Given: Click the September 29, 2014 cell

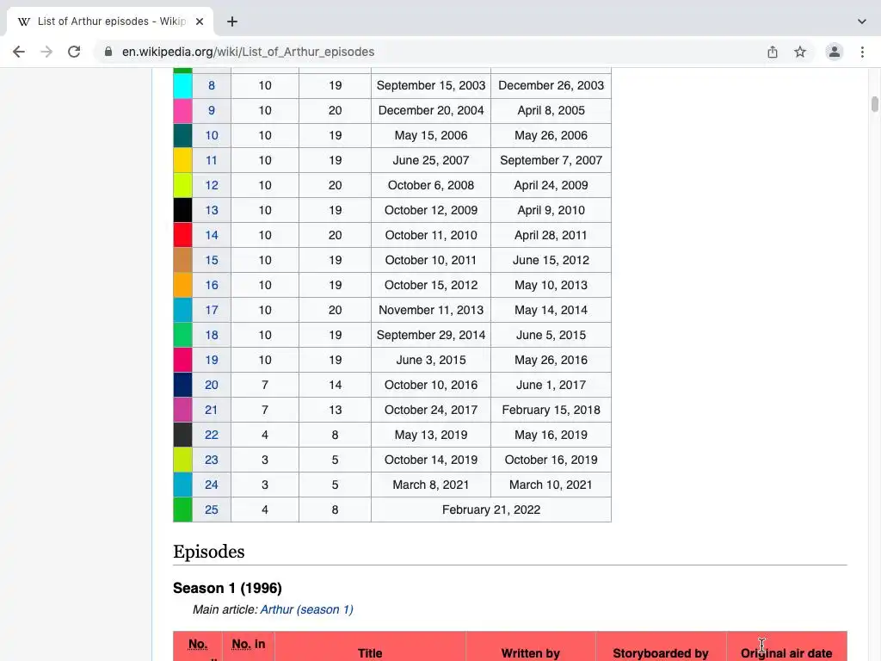Looking at the screenshot, I should pyautogui.click(x=431, y=335).
